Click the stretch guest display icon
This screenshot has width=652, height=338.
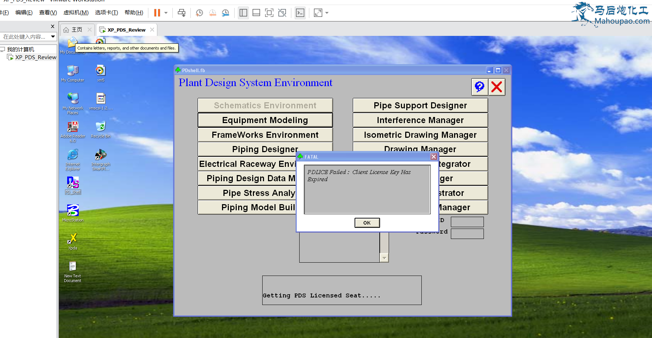coord(318,13)
